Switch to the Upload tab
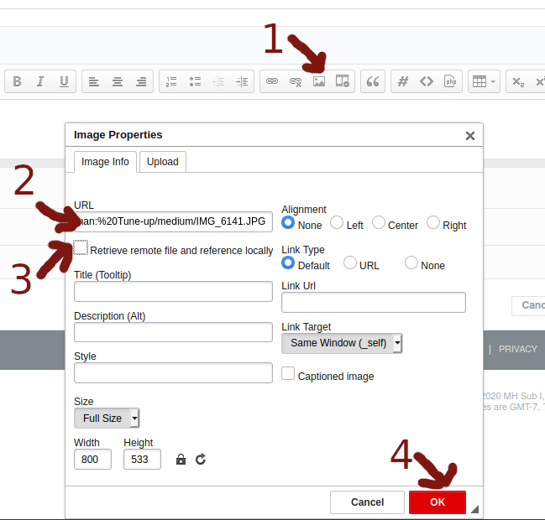 163,162
